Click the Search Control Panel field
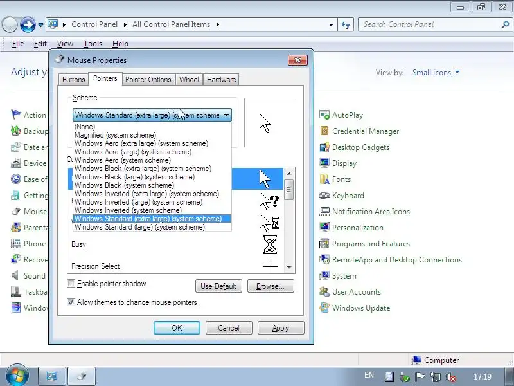This screenshot has width=514, height=386. click(430, 24)
